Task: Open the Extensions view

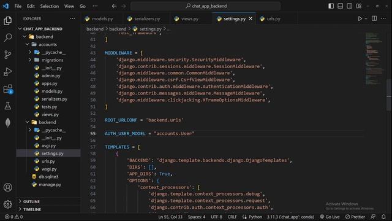Action: pos(8,88)
